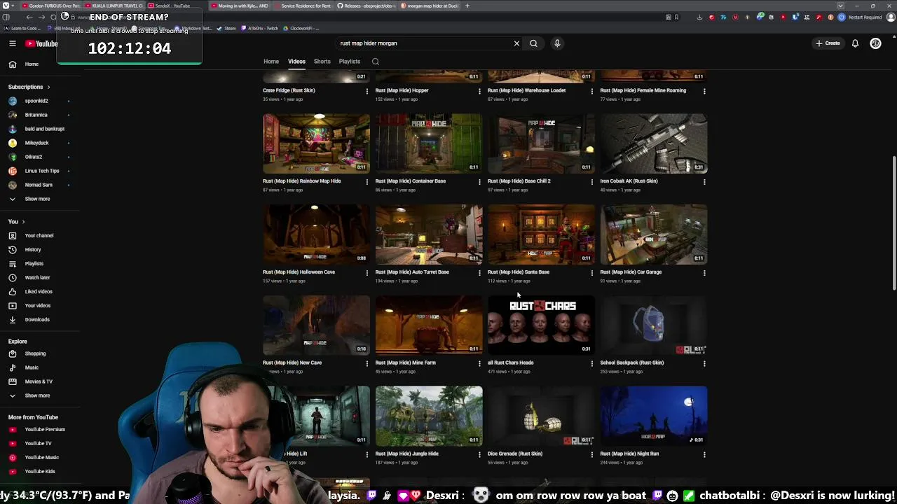Open Nomad Sam channel

pos(40,185)
